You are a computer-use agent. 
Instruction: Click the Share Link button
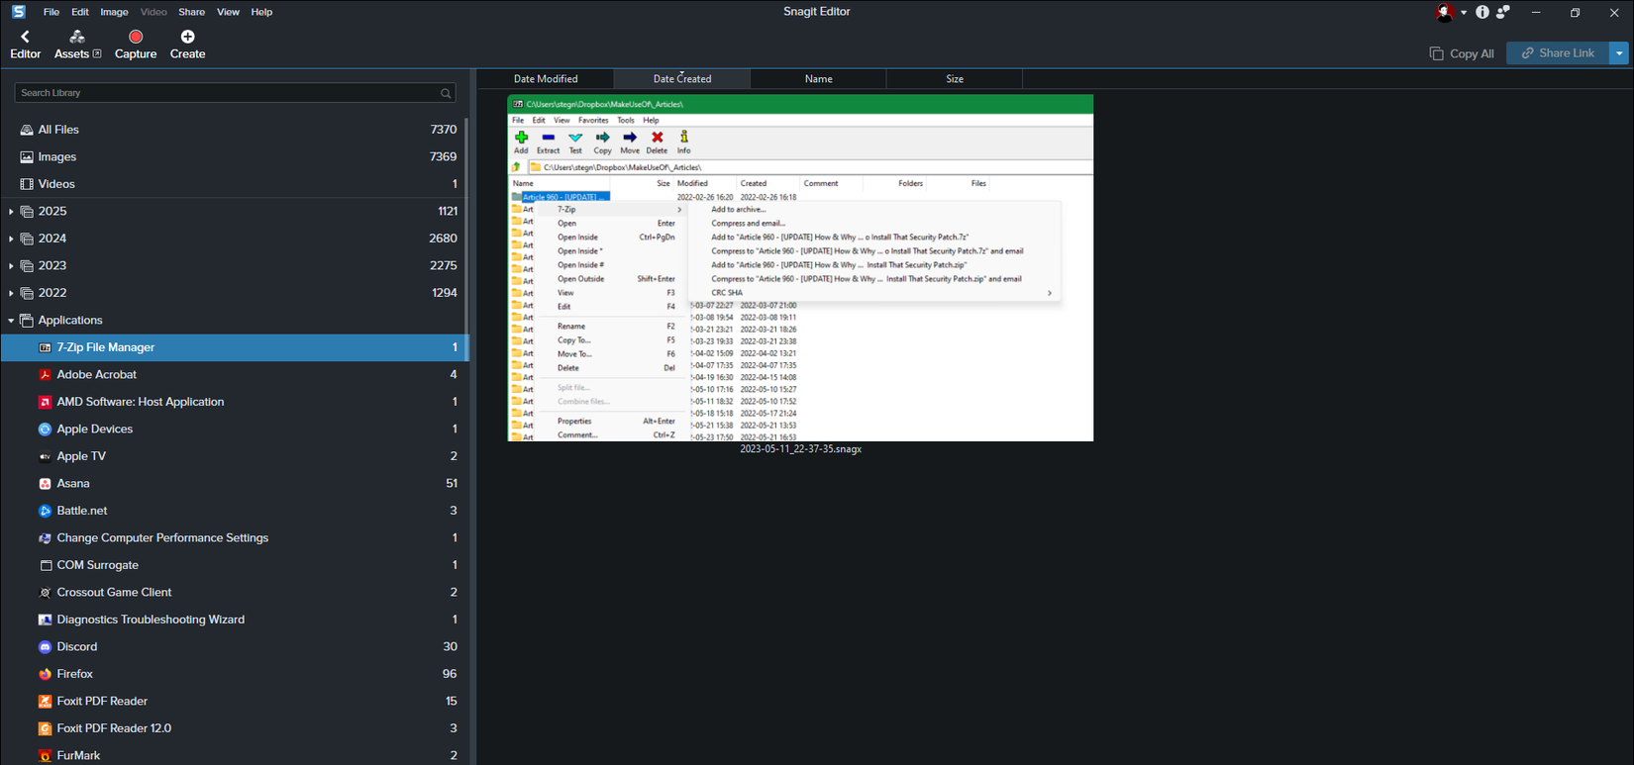pyautogui.click(x=1558, y=53)
